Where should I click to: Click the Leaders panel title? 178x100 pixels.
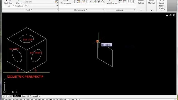tap(119, 10)
